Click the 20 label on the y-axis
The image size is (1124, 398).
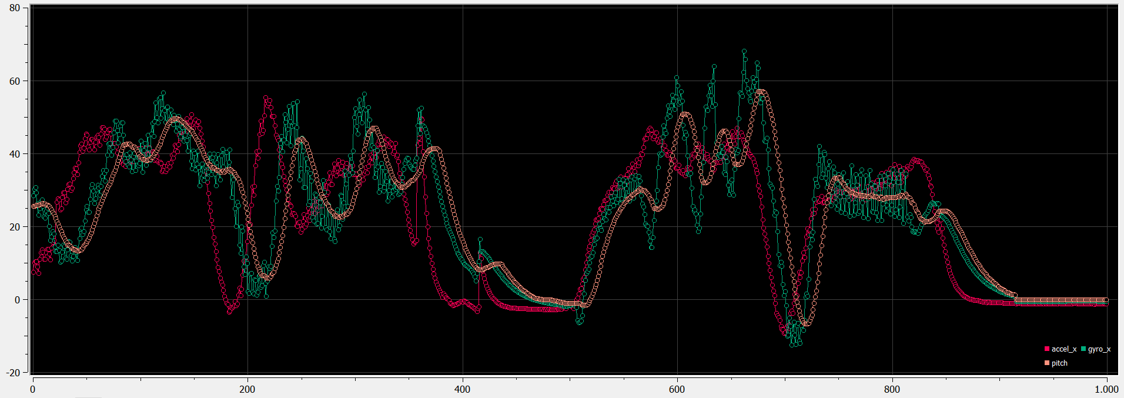pyautogui.click(x=15, y=227)
